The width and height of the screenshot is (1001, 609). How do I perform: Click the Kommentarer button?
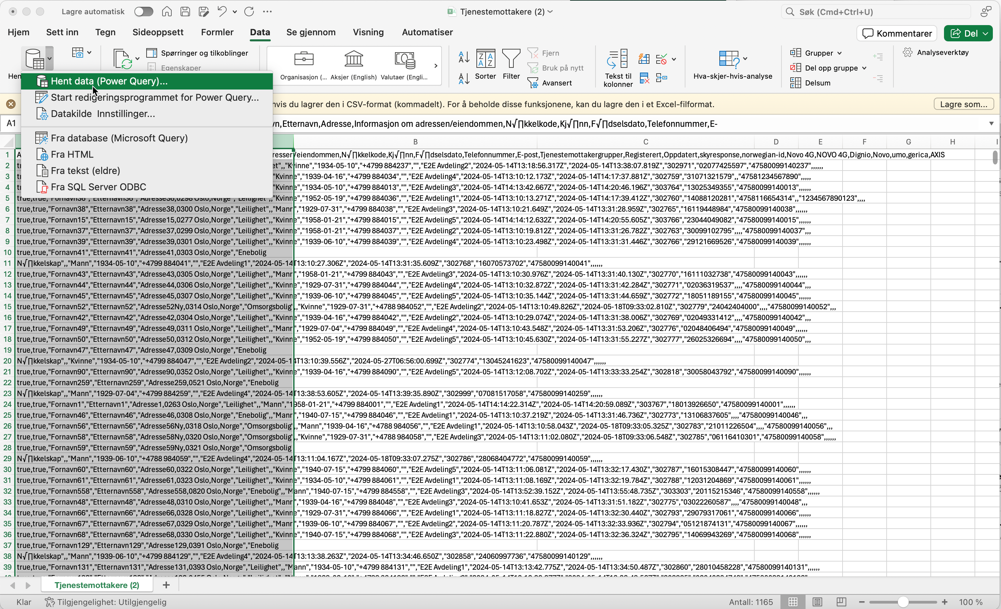896,33
